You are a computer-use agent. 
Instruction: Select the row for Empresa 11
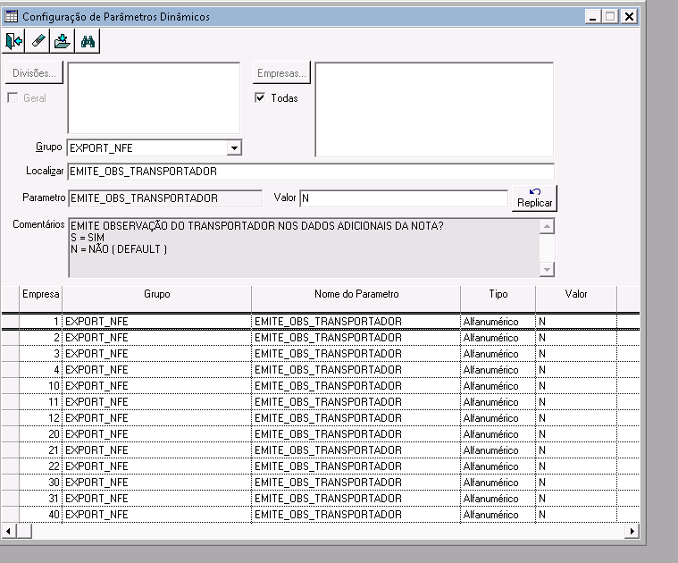[x=321, y=402]
